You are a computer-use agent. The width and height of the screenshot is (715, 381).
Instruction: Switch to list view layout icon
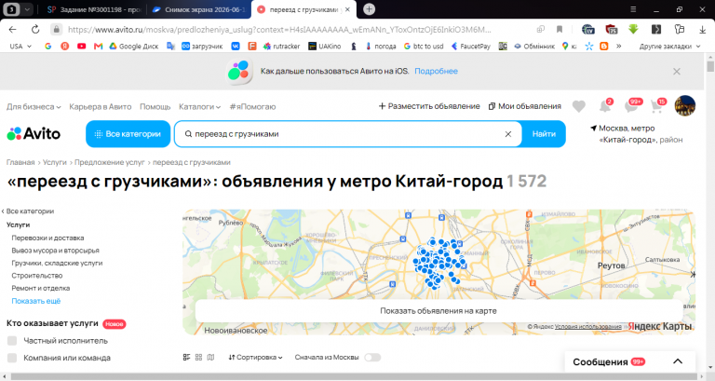(x=186, y=358)
